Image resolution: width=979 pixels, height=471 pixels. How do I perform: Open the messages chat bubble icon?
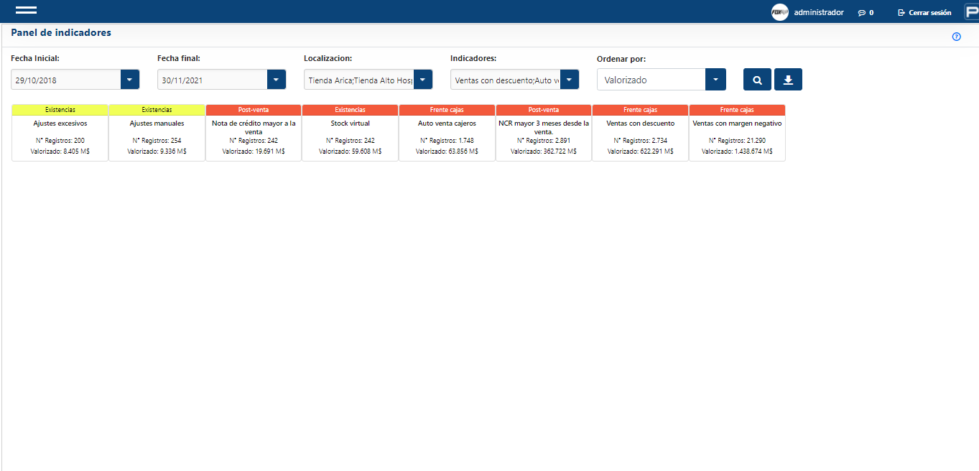(x=861, y=13)
